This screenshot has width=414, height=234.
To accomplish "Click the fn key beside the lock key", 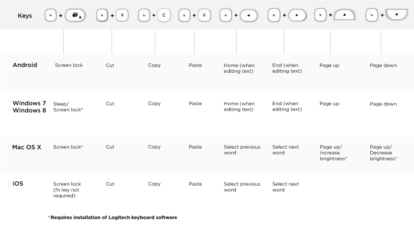I will (x=51, y=15).
